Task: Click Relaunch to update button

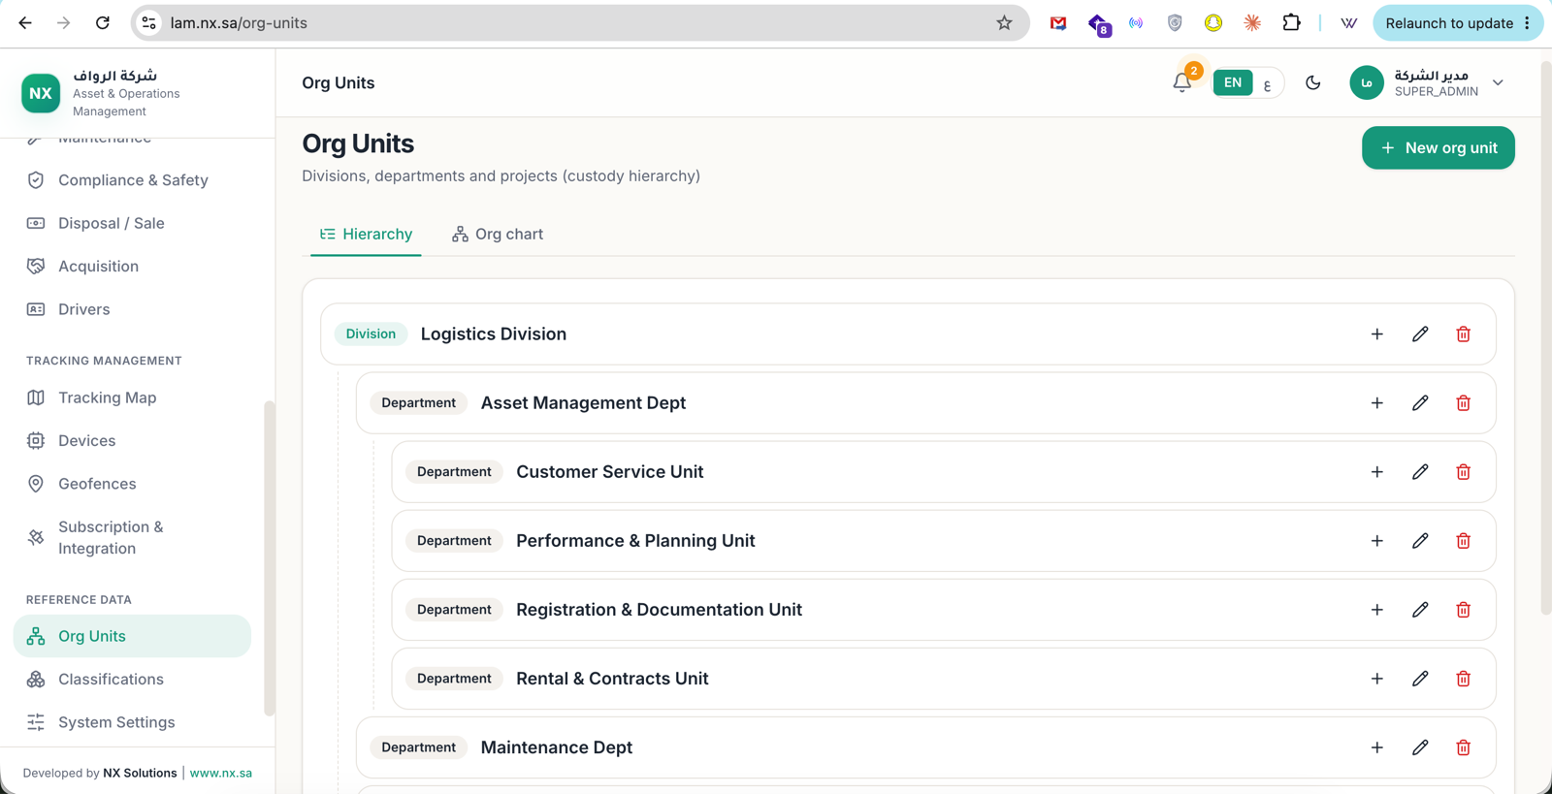Action: [x=1458, y=23]
